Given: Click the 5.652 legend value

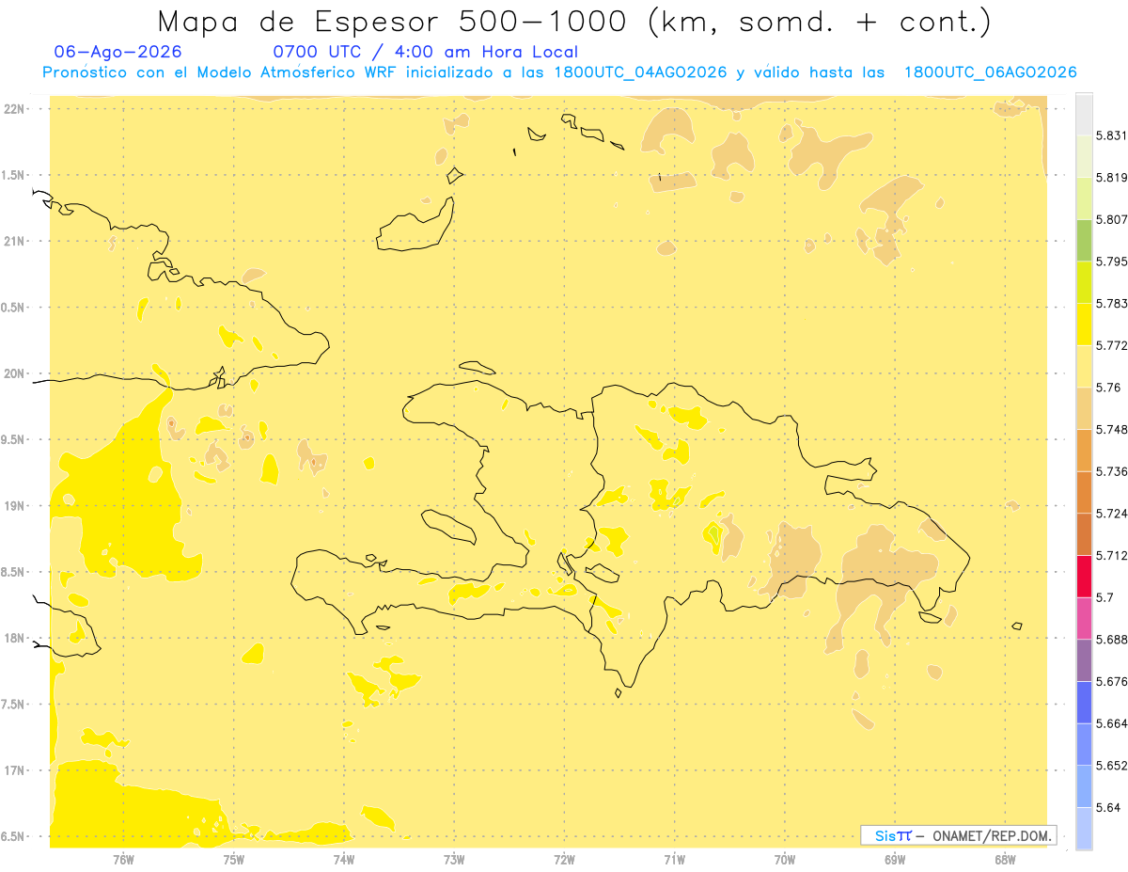Looking at the screenshot, I should pos(1111,766).
